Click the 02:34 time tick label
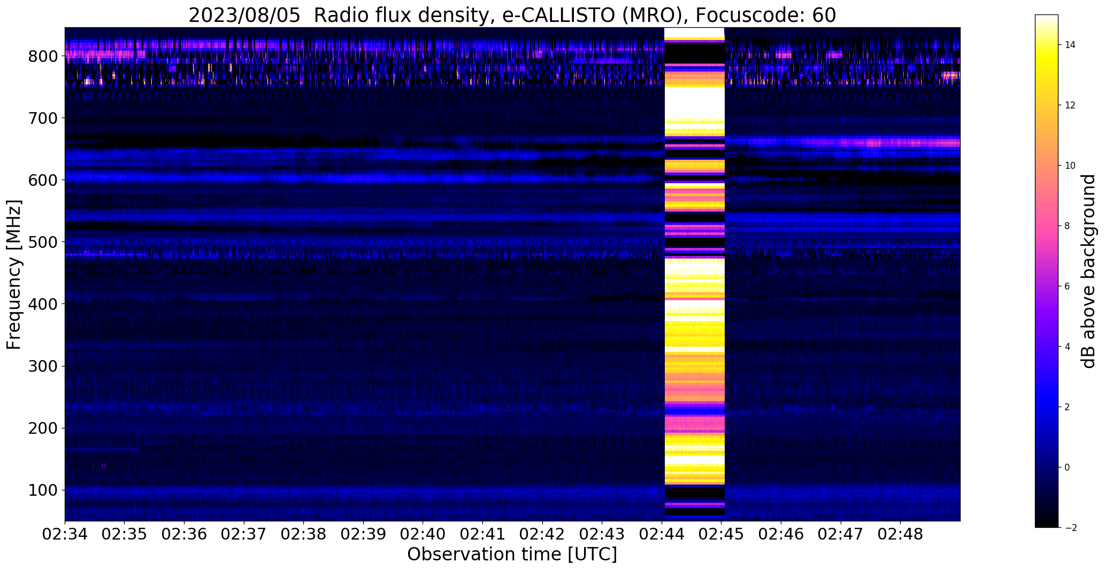 pyautogui.click(x=65, y=535)
